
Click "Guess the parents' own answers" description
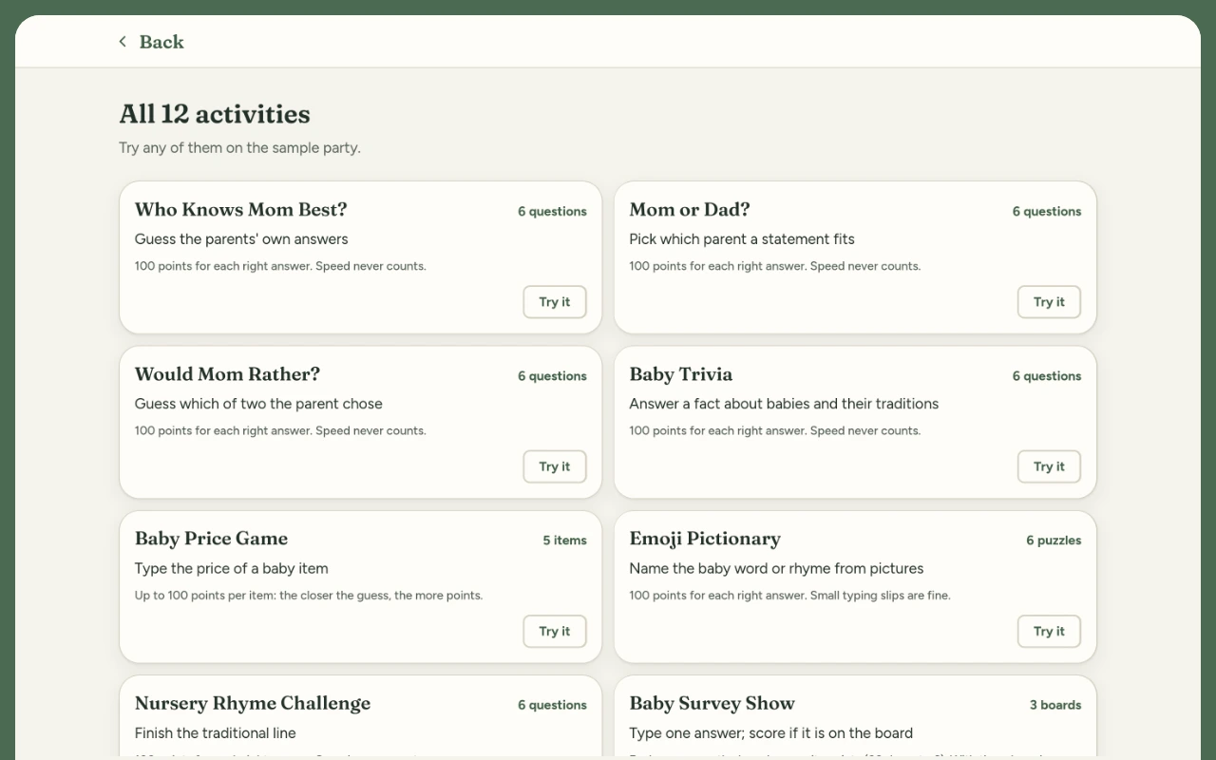tap(241, 239)
